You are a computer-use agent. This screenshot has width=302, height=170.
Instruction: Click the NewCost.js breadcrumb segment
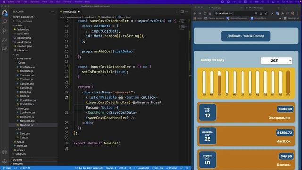click(x=106, y=17)
